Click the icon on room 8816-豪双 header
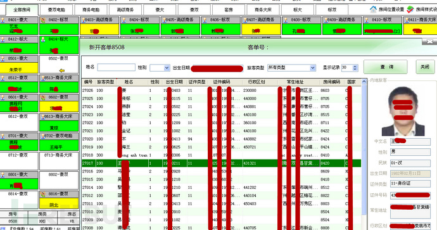Screen dimensions: 437x230 (43, 194)
